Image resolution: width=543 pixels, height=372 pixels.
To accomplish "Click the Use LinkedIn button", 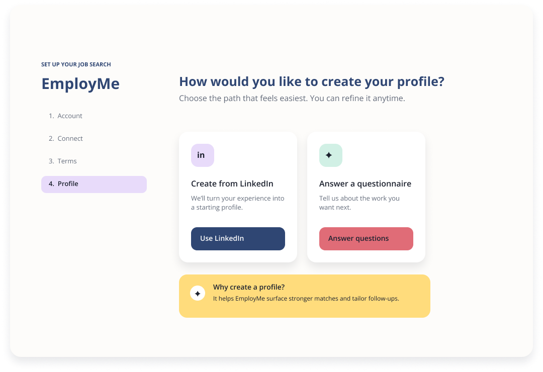I will (238, 239).
